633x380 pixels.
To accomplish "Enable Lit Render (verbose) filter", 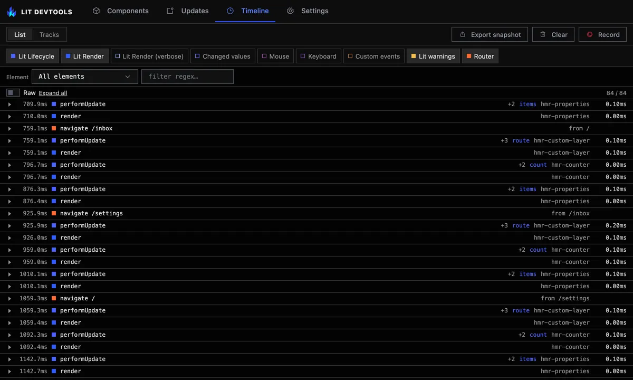I will click(x=149, y=56).
